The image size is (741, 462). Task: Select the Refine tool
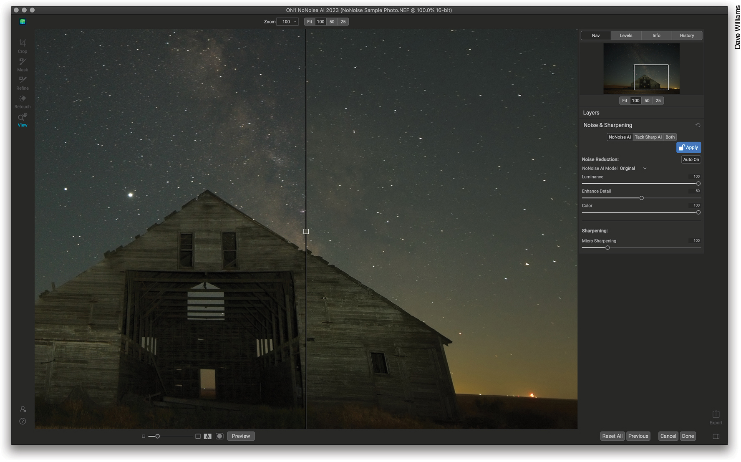coord(22,83)
